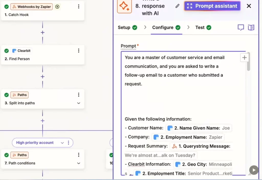
Task: Insert data with plus icon in Prompt
Action: click(x=244, y=58)
